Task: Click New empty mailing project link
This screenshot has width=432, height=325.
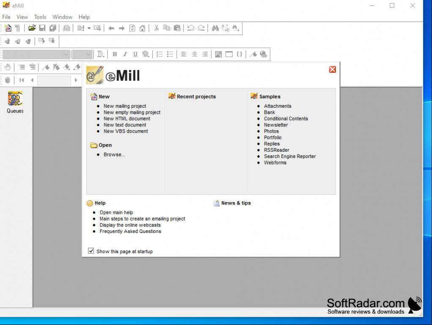Action: pyautogui.click(x=132, y=112)
